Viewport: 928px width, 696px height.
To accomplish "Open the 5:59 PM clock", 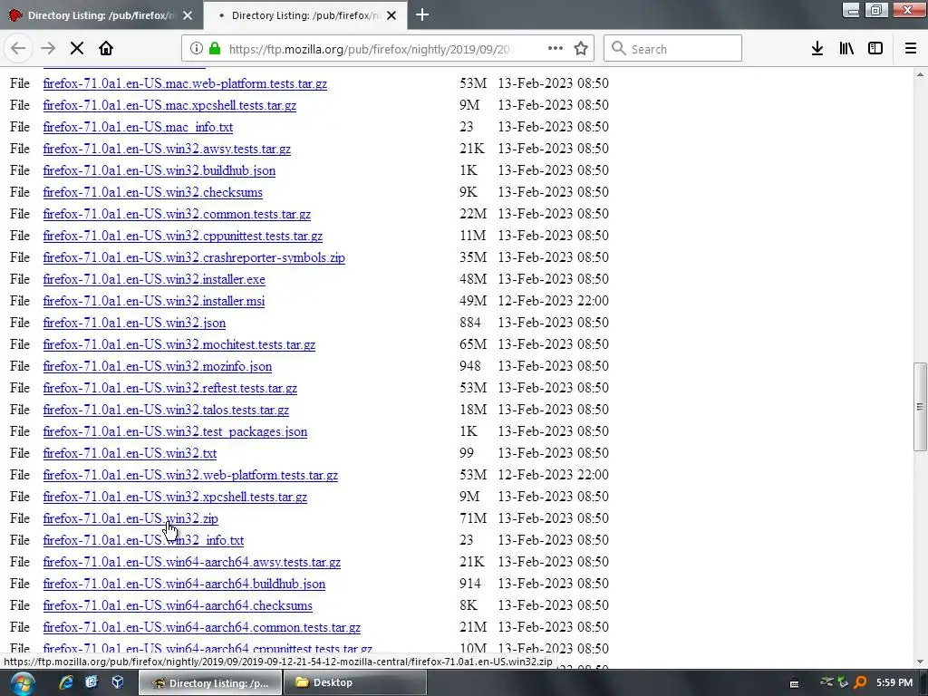I will 894,682.
